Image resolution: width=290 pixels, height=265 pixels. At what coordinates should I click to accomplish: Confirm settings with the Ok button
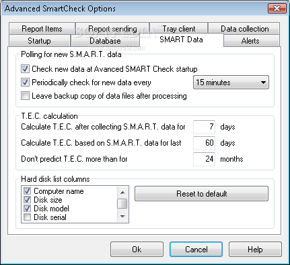(x=137, y=249)
